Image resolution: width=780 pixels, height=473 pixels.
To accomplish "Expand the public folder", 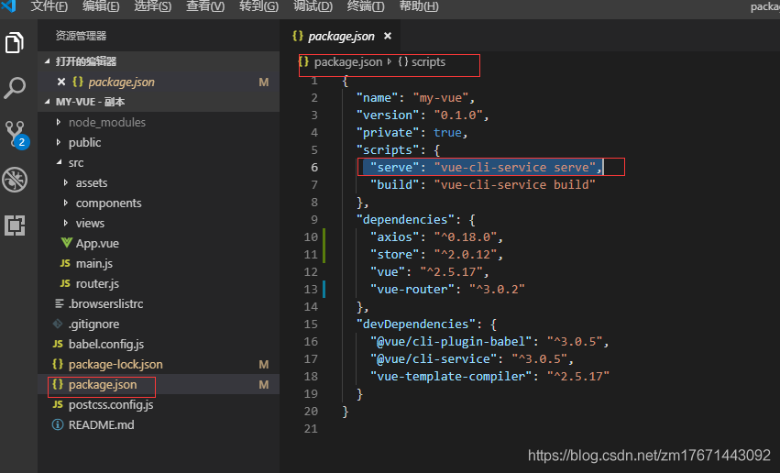I will [84, 142].
